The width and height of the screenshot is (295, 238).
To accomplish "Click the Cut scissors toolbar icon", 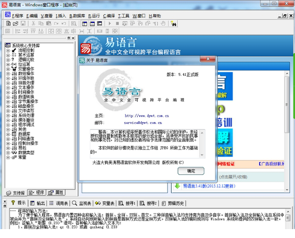I will coord(33,23).
